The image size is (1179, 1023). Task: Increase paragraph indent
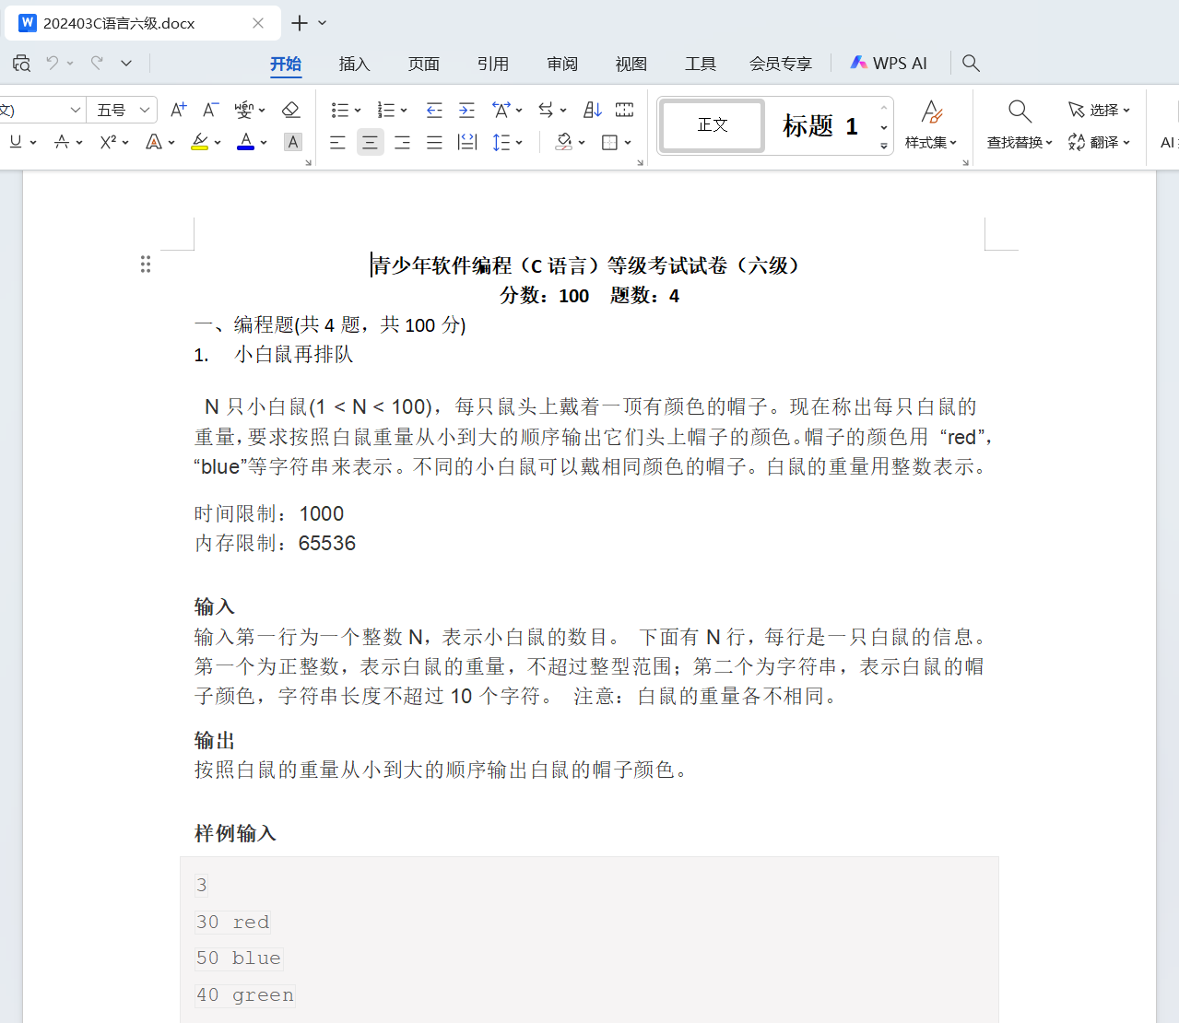click(467, 110)
